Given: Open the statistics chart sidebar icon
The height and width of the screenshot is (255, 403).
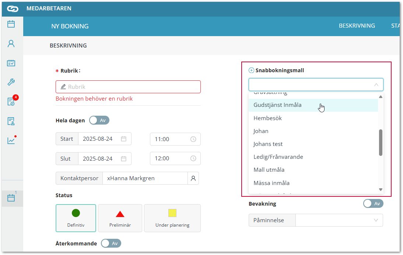Looking at the screenshot, I should 11,140.
